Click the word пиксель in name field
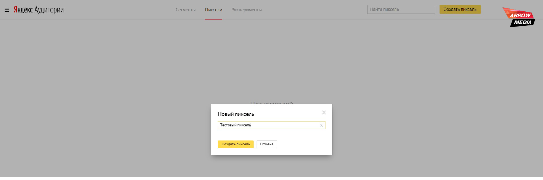The height and width of the screenshot is (180, 543). point(244,125)
